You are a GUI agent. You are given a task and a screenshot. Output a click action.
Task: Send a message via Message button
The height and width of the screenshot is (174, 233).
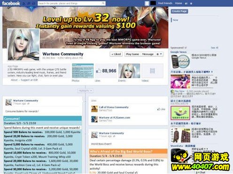pos(148,54)
